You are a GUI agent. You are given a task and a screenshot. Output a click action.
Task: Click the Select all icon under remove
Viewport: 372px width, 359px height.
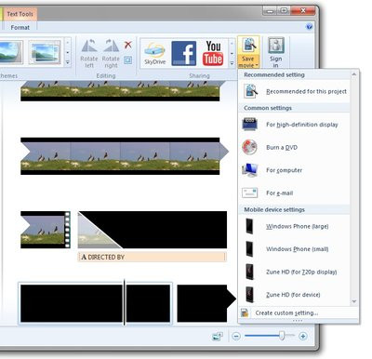(128, 60)
